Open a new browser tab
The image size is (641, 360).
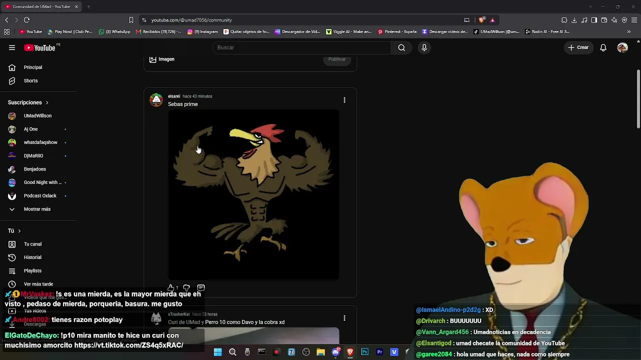(89, 6)
